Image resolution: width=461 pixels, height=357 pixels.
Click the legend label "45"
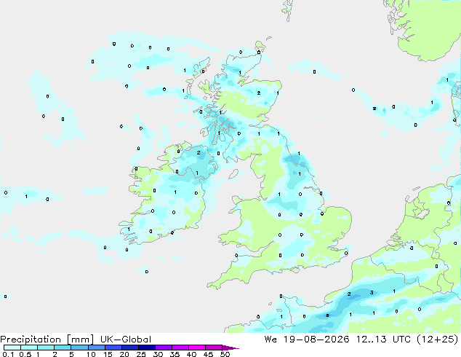[x=208, y=354]
